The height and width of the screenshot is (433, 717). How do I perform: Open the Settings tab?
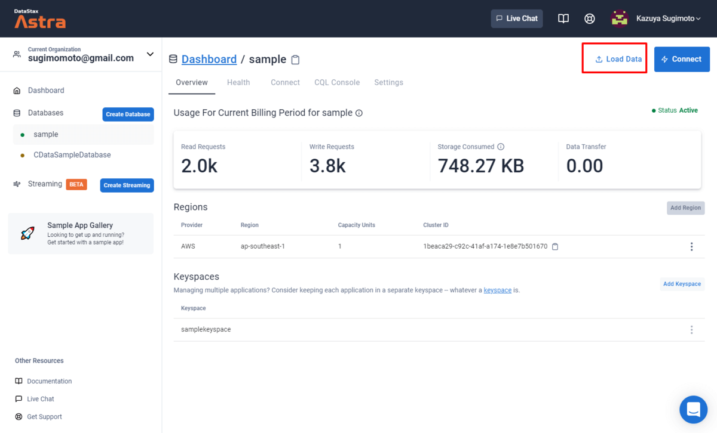point(388,82)
